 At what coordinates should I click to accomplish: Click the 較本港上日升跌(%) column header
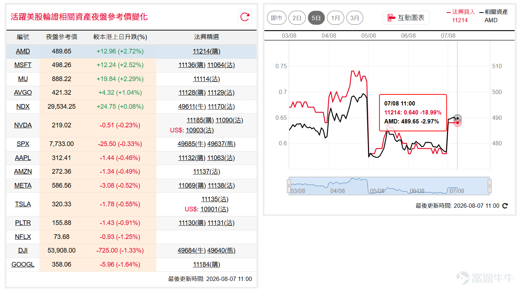120,37
